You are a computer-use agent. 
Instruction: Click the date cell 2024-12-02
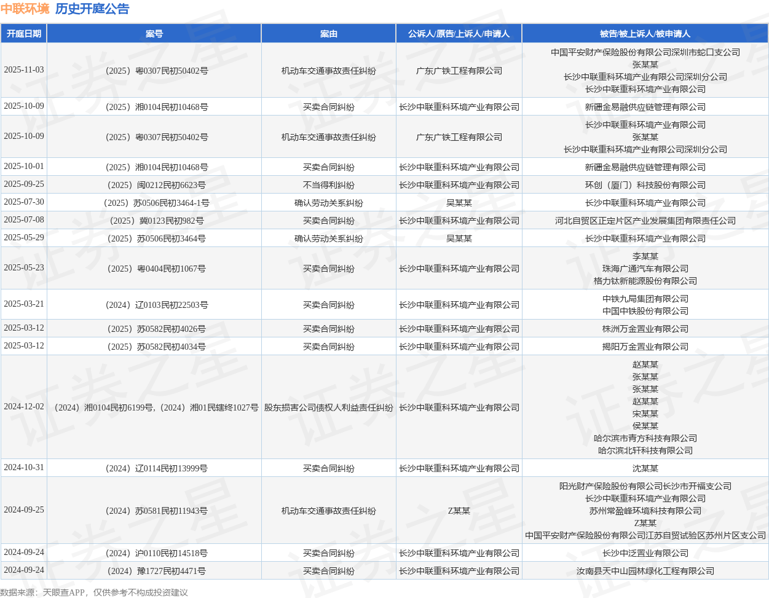click(x=24, y=407)
